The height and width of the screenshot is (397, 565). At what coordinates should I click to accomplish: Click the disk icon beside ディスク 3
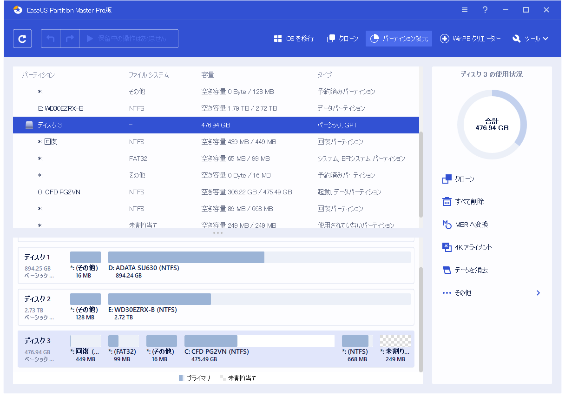click(29, 125)
